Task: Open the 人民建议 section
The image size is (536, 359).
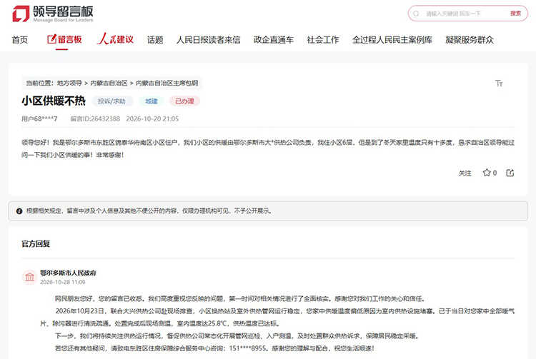Action: (115, 39)
